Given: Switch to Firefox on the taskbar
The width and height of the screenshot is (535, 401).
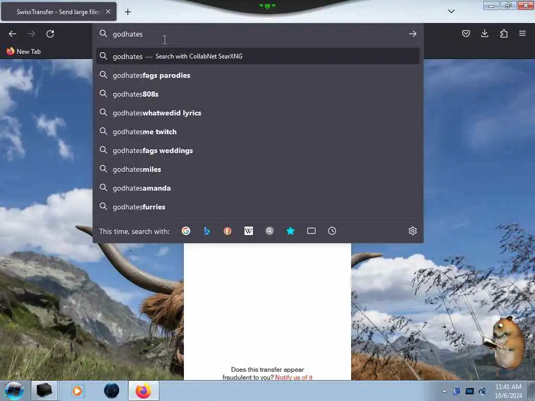Looking at the screenshot, I should pyautogui.click(x=144, y=391).
